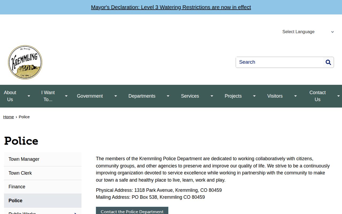
Task: Click the Police page heading
Action: click(21, 141)
